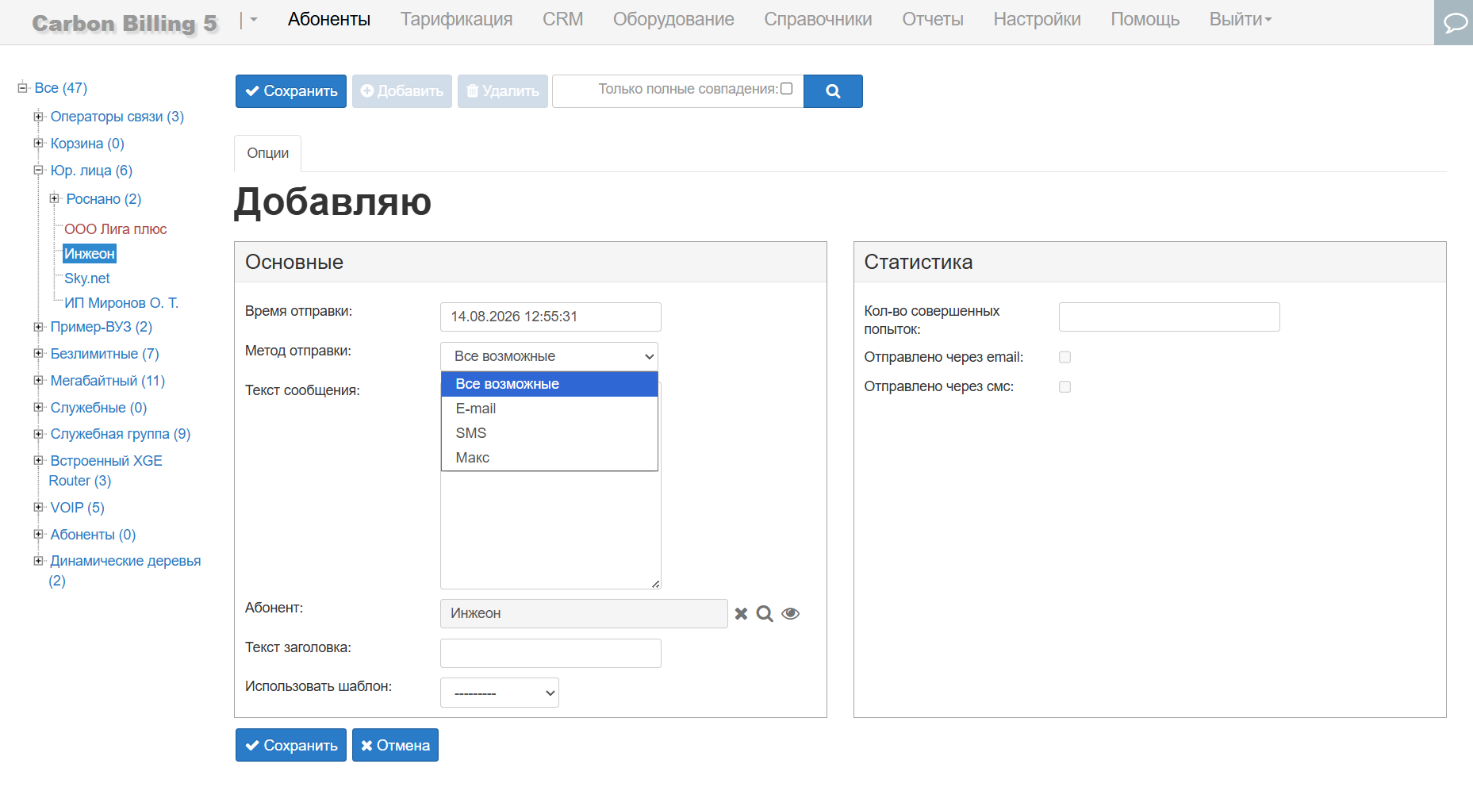Open dropdown caret next to Carbon Billing logo
Image resolution: width=1473 pixels, height=787 pixels.
coord(254,20)
